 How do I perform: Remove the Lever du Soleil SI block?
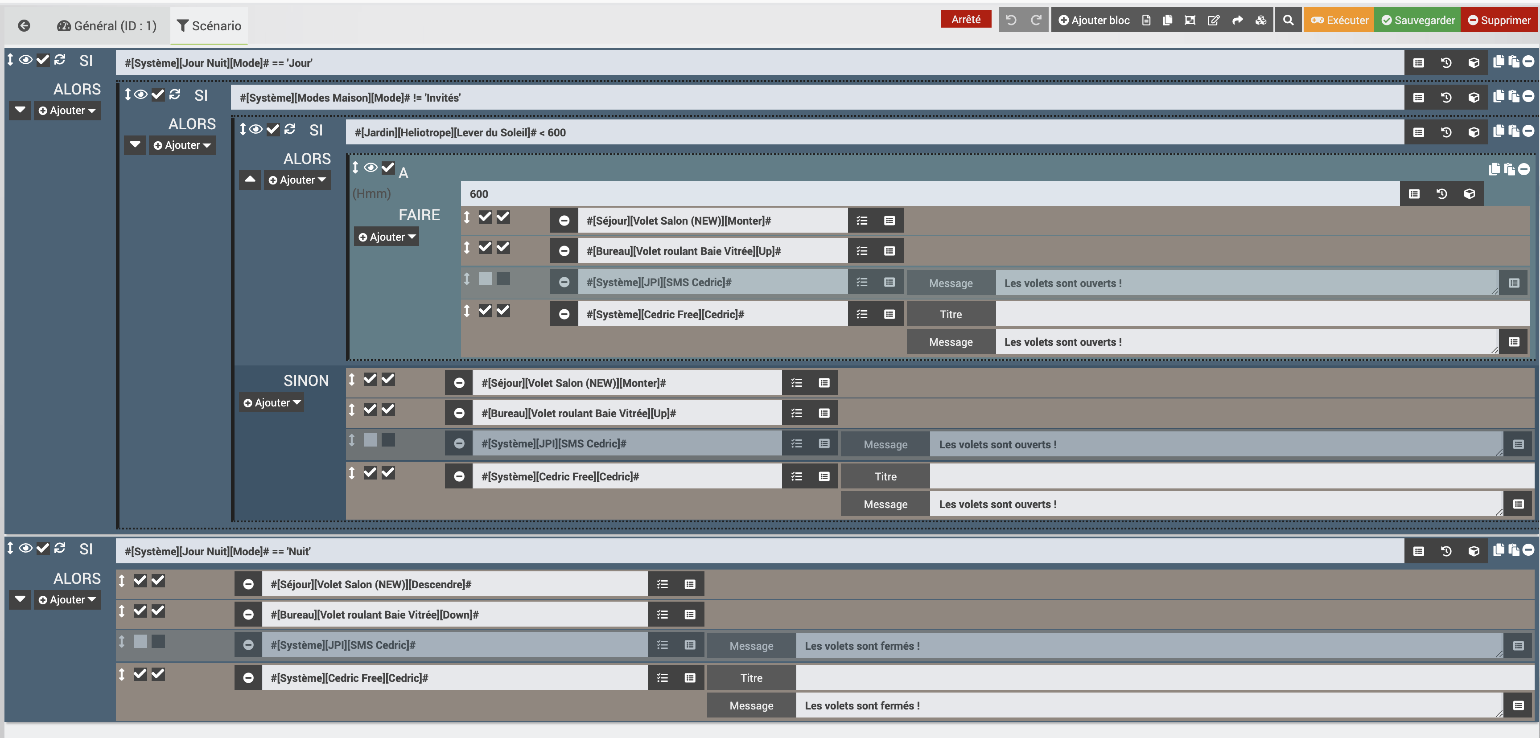[1528, 131]
